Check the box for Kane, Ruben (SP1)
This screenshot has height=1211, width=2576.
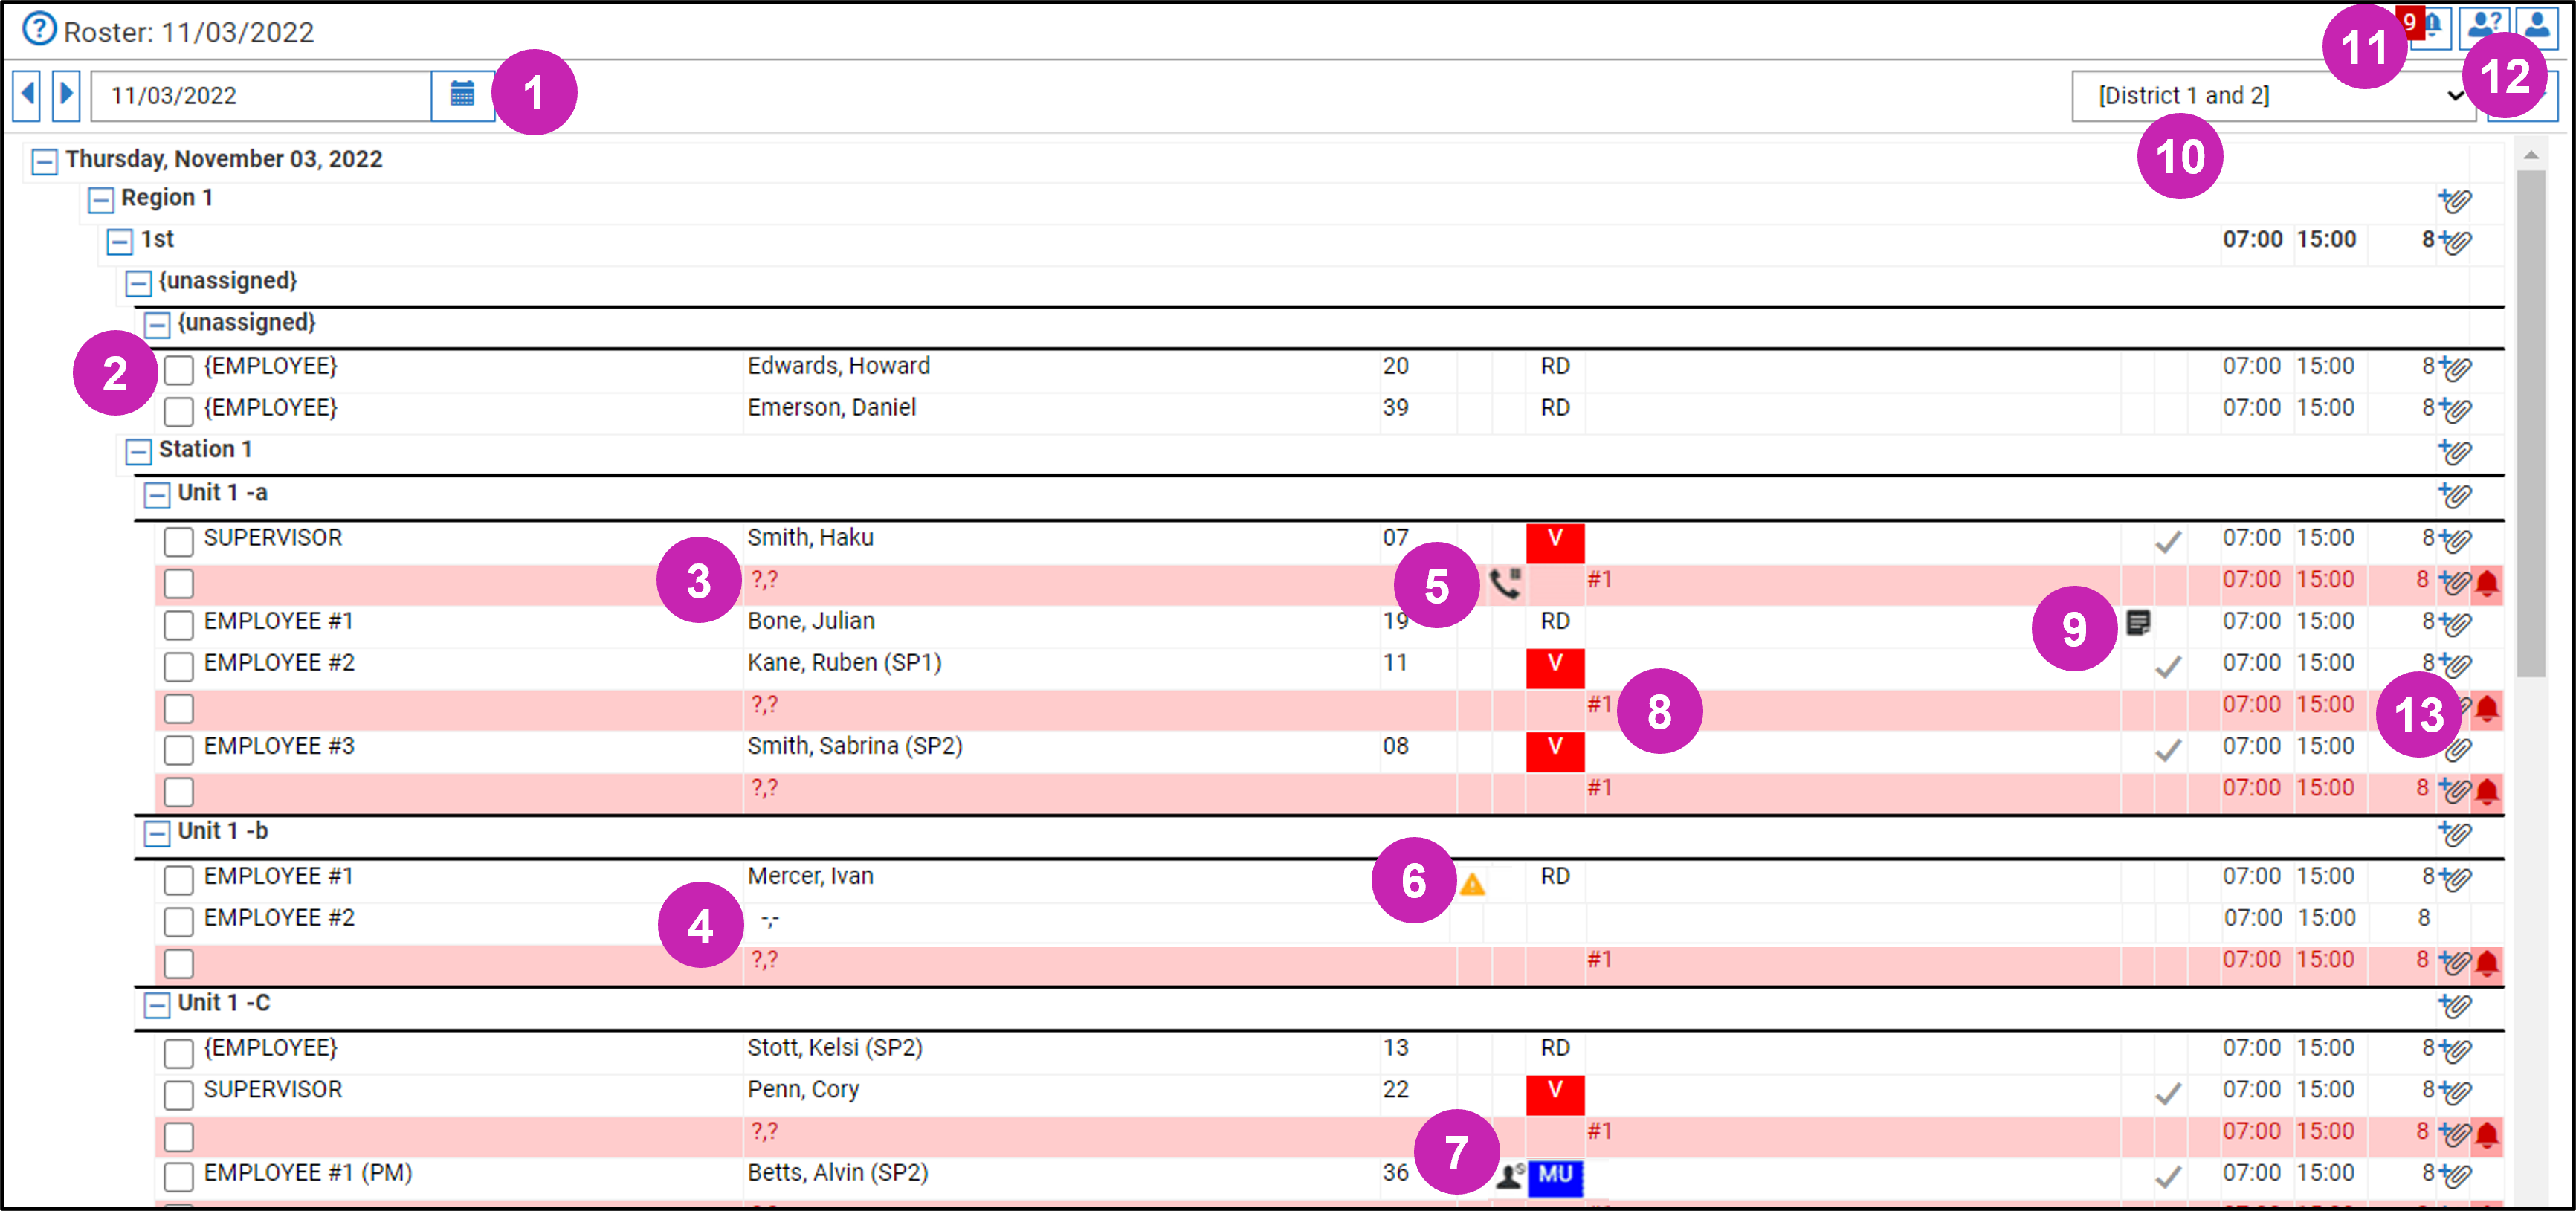click(178, 666)
